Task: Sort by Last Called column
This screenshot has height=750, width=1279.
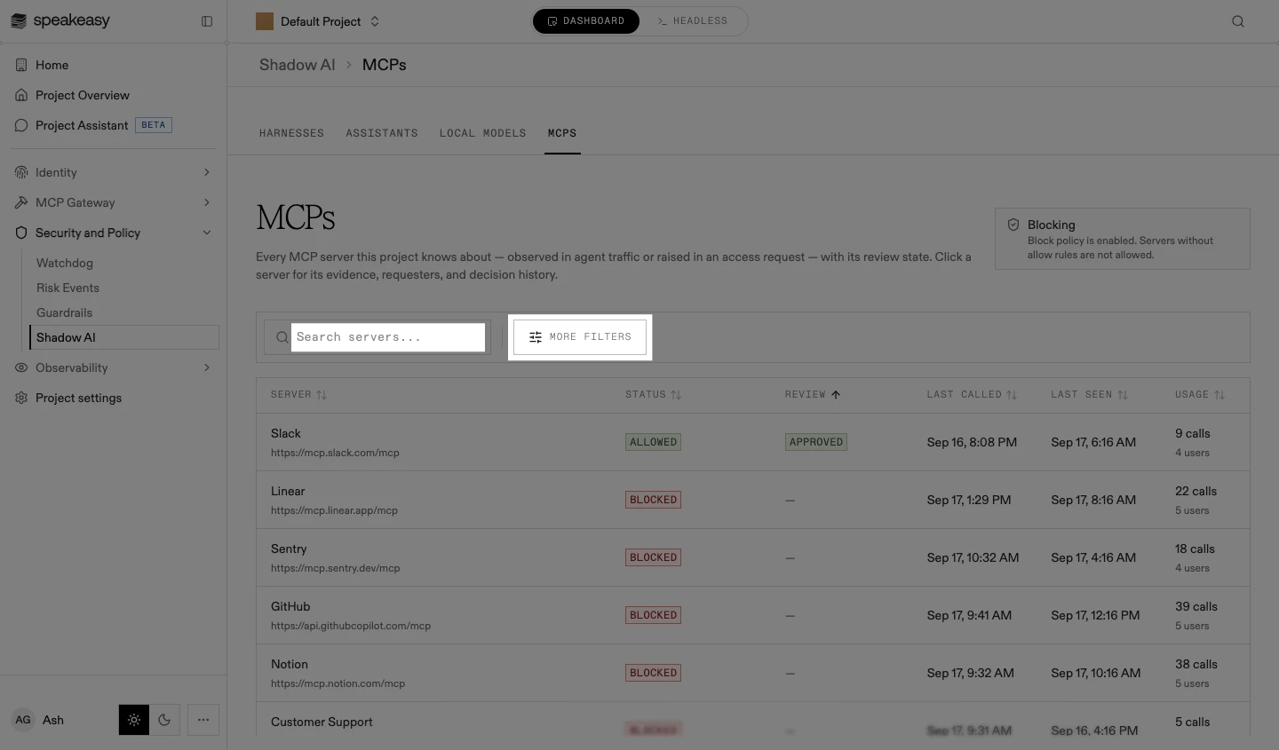Action: (972, 395)
